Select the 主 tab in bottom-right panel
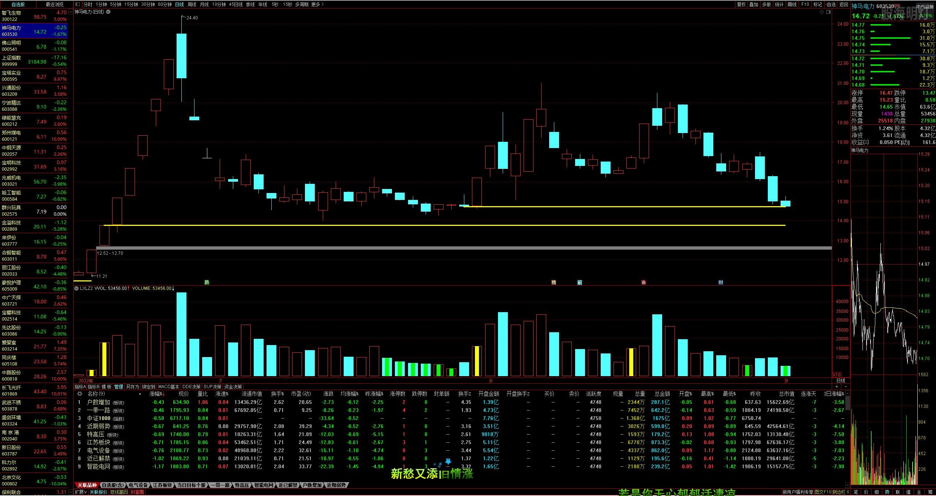 pos(919,492)
